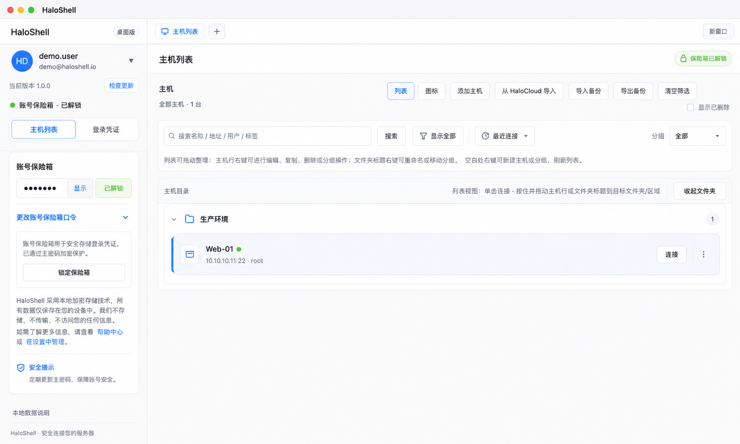This screenshot has height=444, width=740.
Task: Open the 分组 全部 dropdown
Action: point(697,136)
